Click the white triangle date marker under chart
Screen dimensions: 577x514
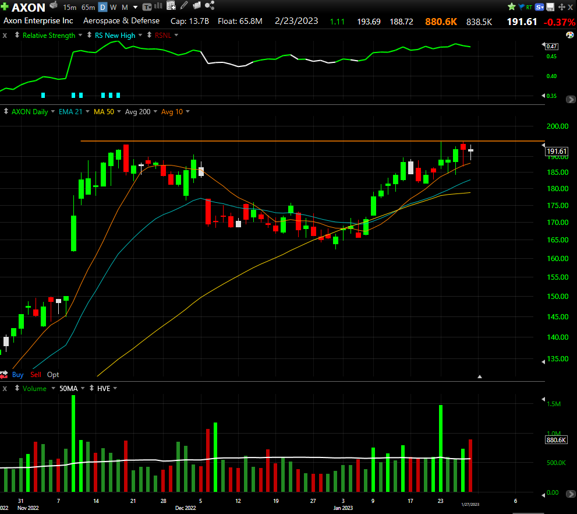(x=480, y=376)
